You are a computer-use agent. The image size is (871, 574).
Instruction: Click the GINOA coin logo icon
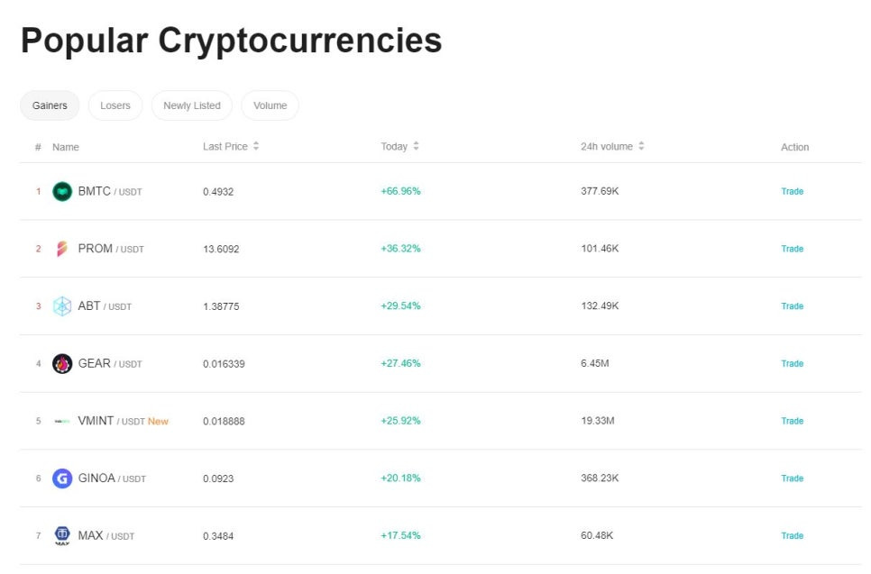pyautogui.click(x=62, y=478)
